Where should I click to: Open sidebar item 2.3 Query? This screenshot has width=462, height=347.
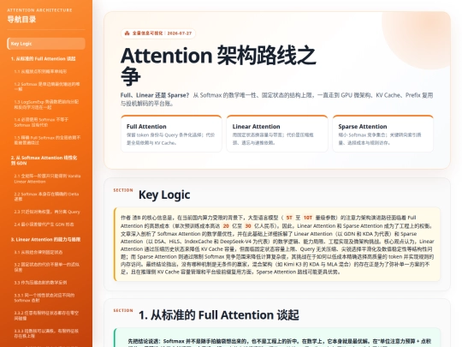point(46,212)
